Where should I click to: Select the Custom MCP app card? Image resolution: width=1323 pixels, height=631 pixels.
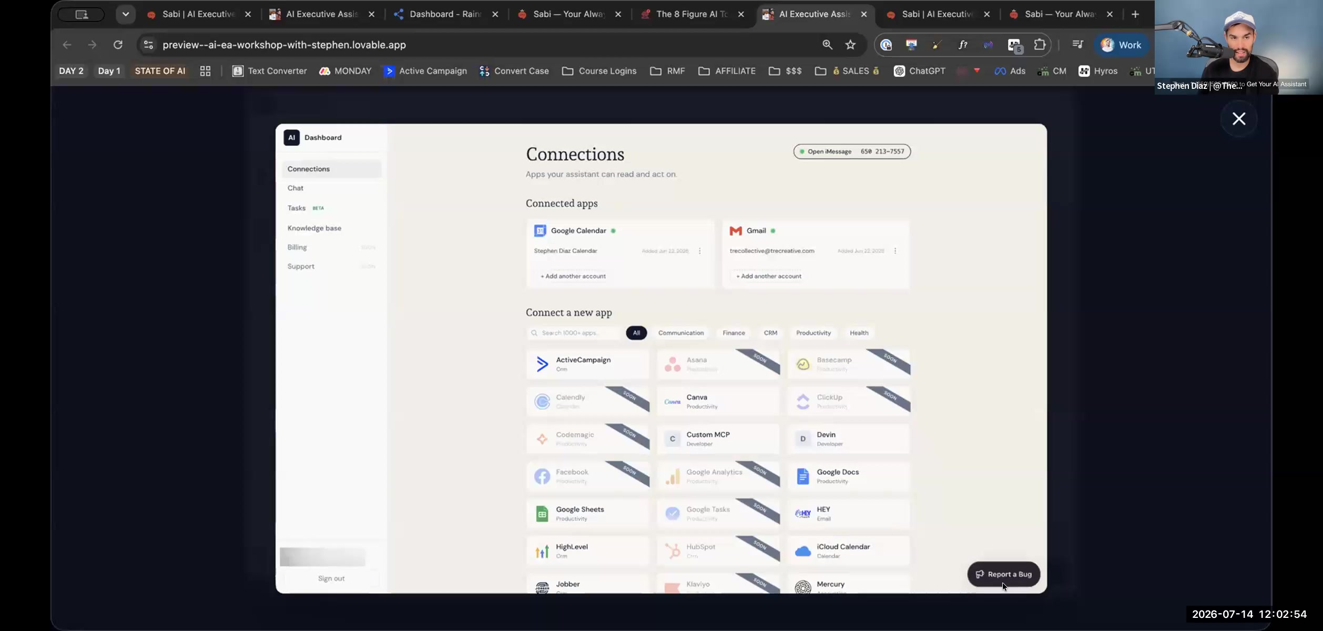718,439
